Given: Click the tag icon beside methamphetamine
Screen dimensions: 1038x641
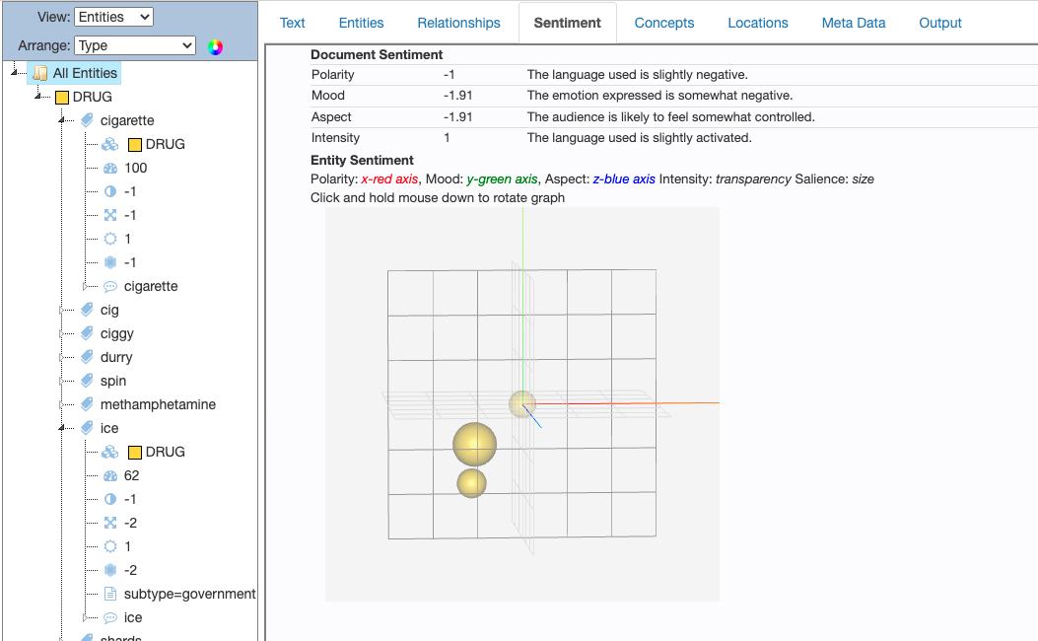Looking at the screenshot, I should 88,404.
